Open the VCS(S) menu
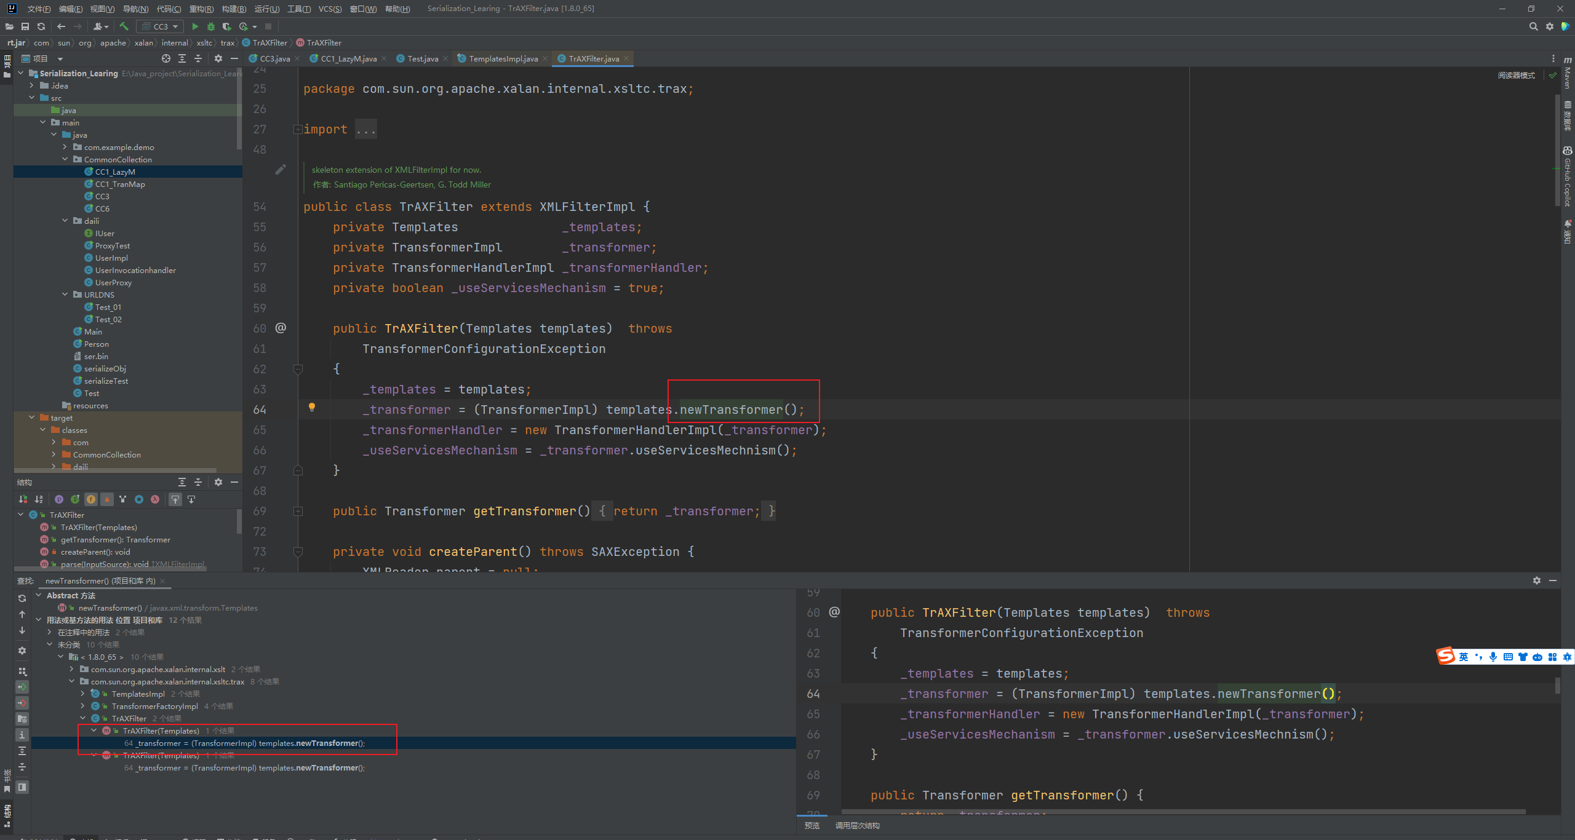Image resolution: width=1575 pixels, height=840 pixels. click(x=330, y=9)
